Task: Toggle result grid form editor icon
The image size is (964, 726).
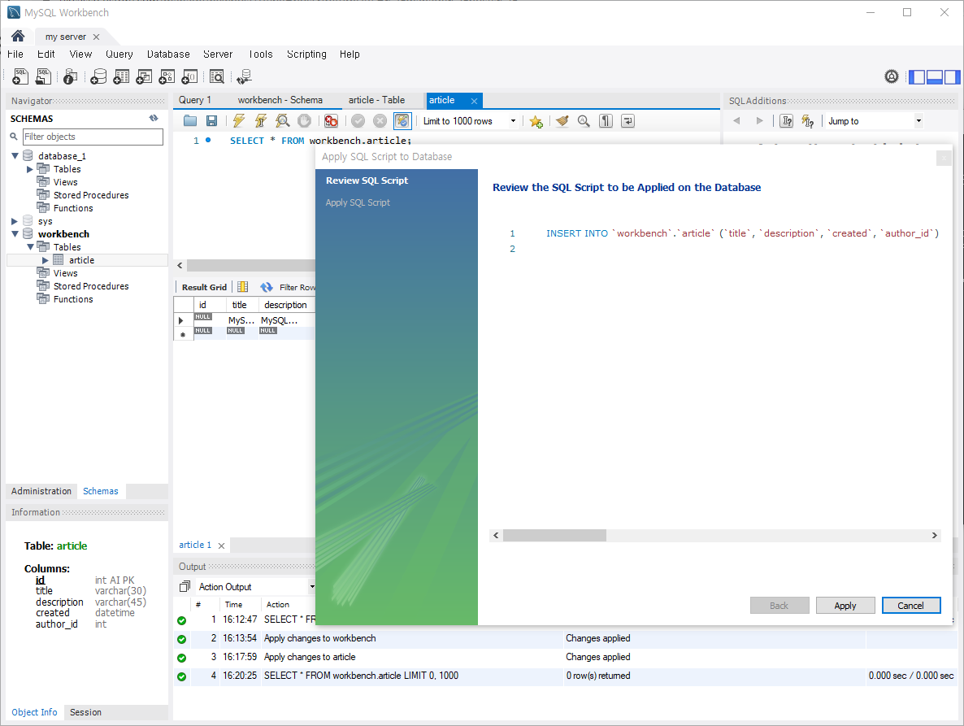Action: 243,287
